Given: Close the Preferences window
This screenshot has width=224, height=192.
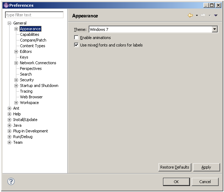Looking at the screenshot, I should (x=218, y=5).
